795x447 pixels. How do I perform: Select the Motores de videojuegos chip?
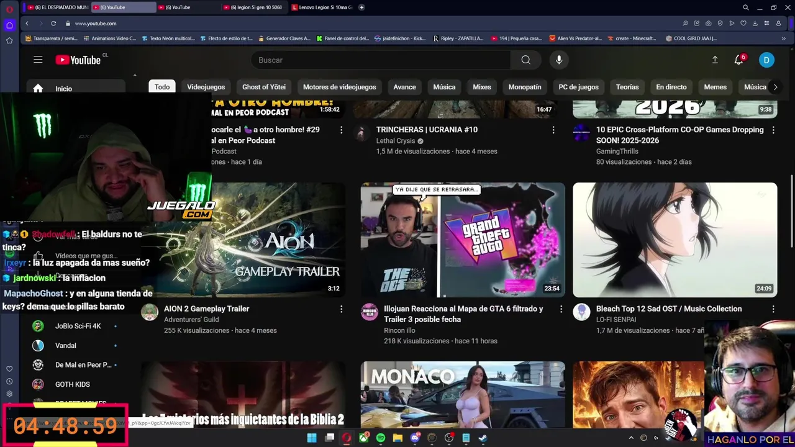[340, 87]
